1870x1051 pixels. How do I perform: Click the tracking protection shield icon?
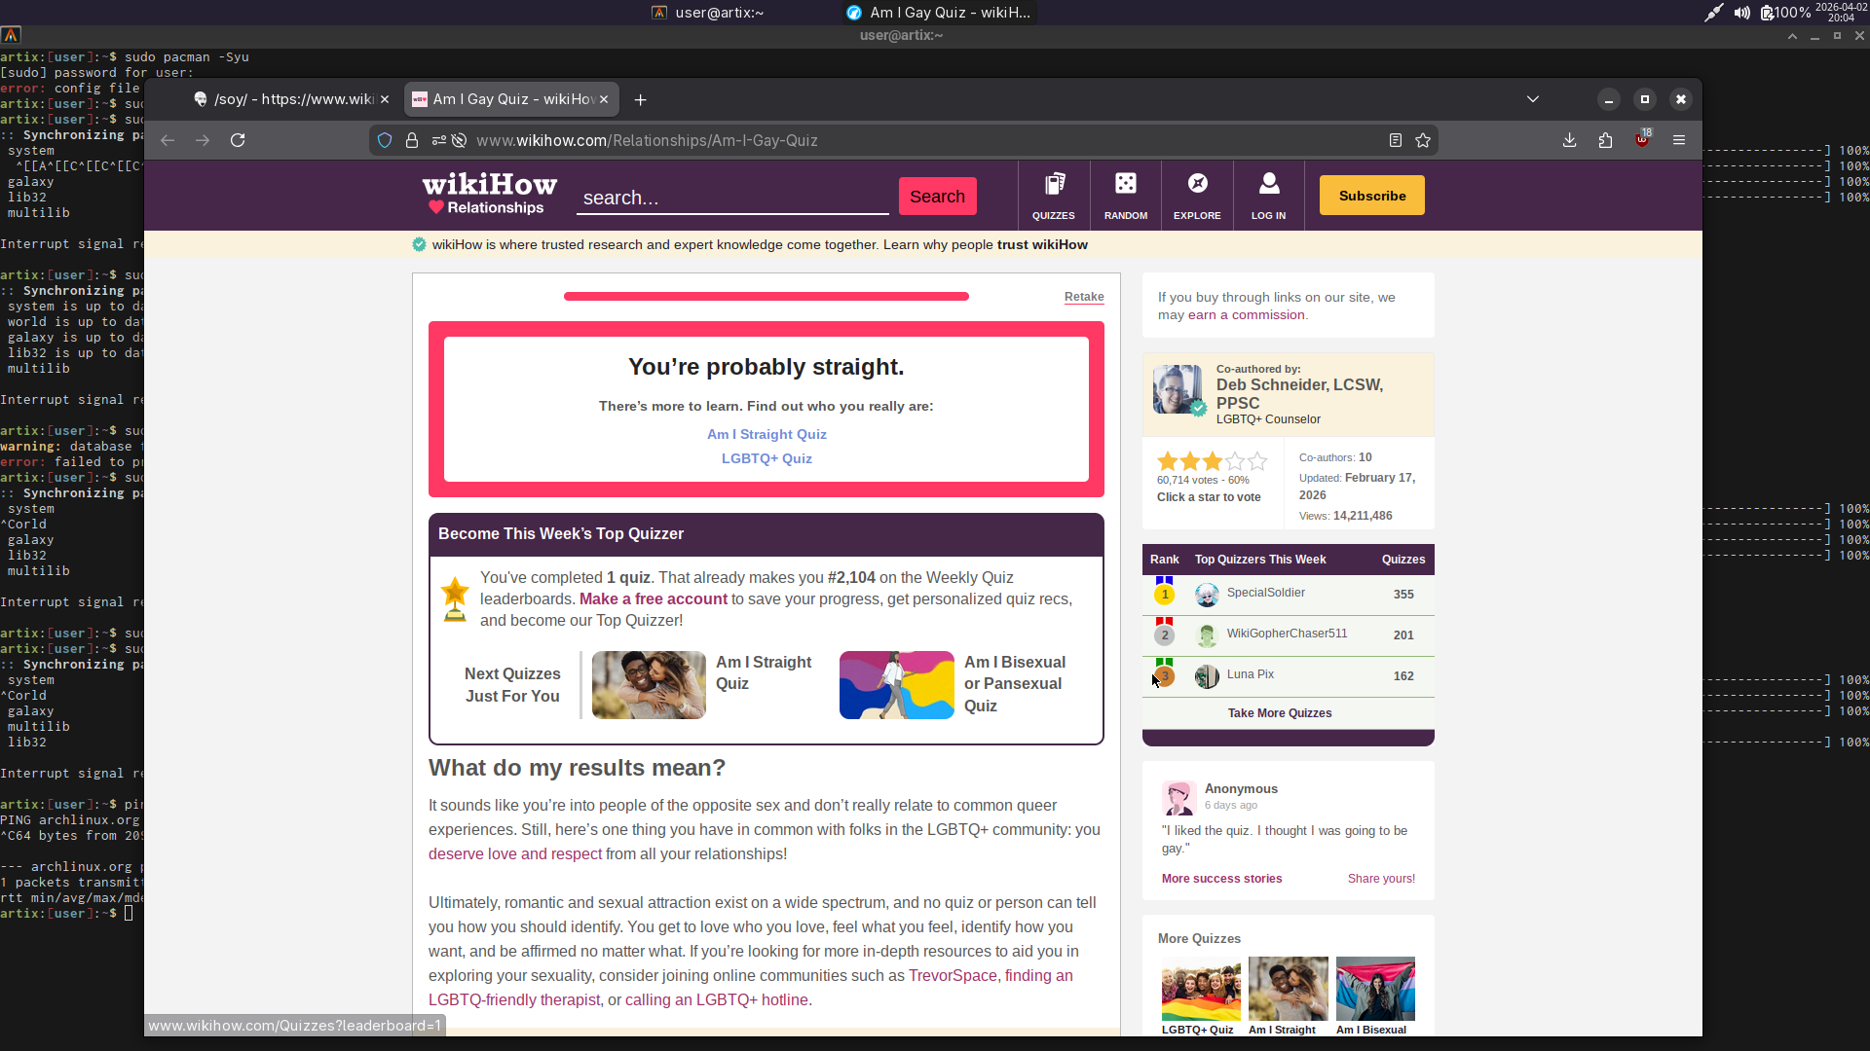tap(385, 140)
